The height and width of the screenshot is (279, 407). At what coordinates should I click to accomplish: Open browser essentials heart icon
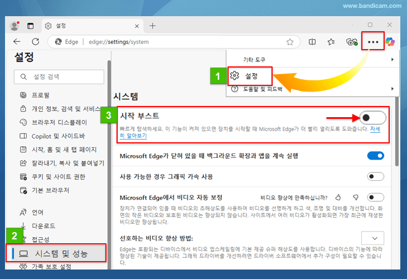pyautogui.click(x=352, y=42)
